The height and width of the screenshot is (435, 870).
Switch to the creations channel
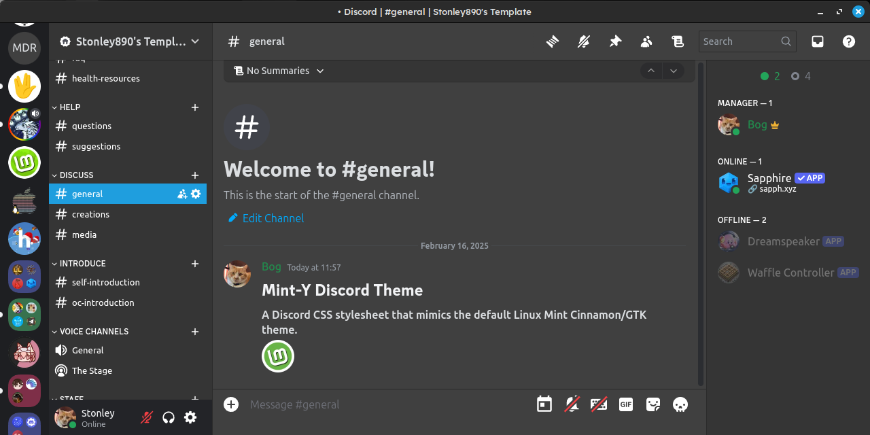point(90,214)
